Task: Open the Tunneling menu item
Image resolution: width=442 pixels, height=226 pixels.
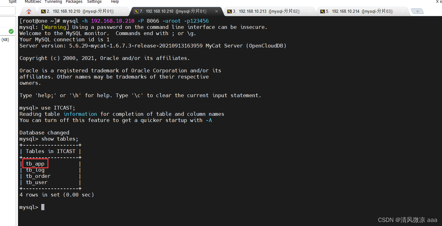Action: [54, 2]
